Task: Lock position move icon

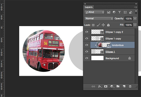Action: coord(103,25)
